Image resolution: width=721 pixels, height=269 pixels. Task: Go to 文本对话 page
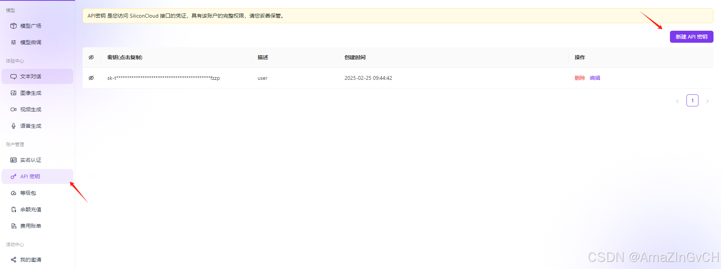(38, 76)
